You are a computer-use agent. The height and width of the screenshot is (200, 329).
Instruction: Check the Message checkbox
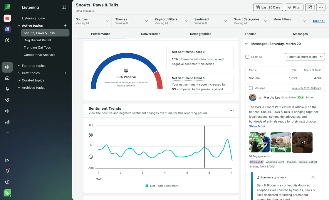pyautogui.click(x=251, y=88)
